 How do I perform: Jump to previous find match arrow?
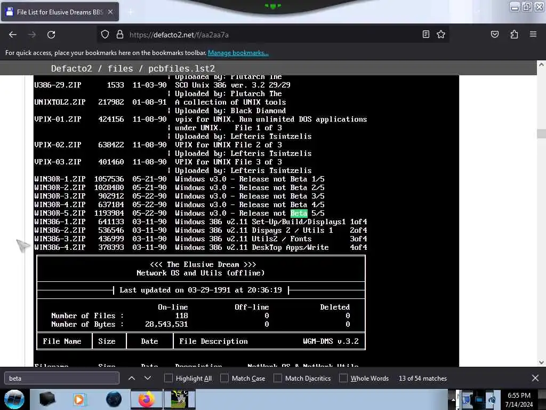pyautogui.click(x=132, y=378)
